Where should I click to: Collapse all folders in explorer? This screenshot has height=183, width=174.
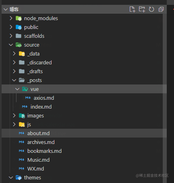tap(161, 9)
